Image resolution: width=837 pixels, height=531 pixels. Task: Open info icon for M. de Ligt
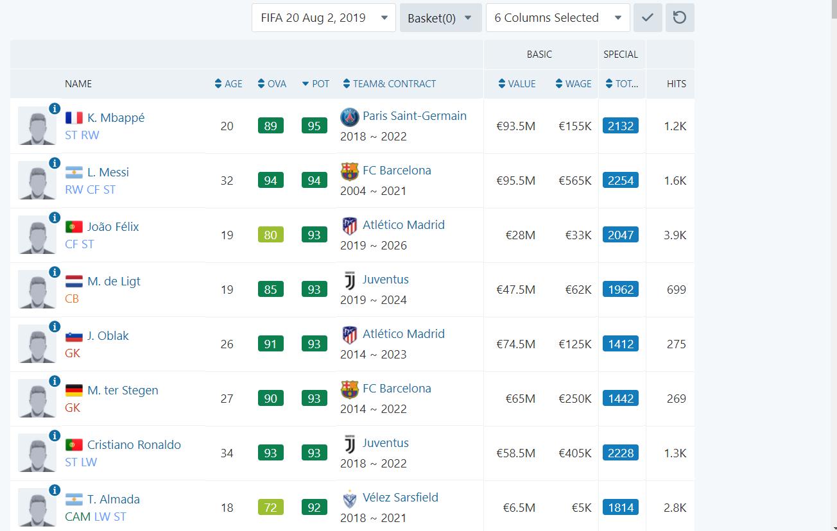click(55, 272)
